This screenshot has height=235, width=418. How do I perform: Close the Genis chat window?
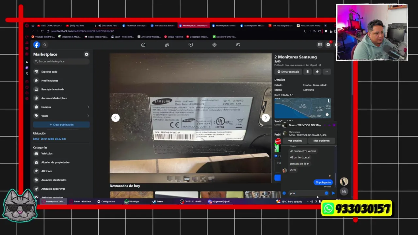point(334,125)
